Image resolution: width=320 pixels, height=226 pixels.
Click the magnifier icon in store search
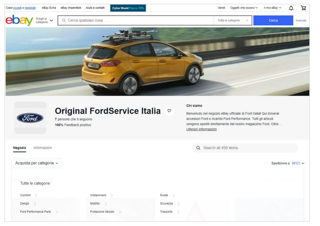(198, 148)
